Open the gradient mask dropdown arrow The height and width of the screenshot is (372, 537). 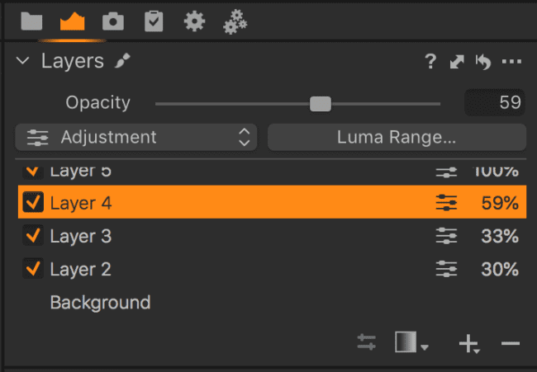coord(425,347)
